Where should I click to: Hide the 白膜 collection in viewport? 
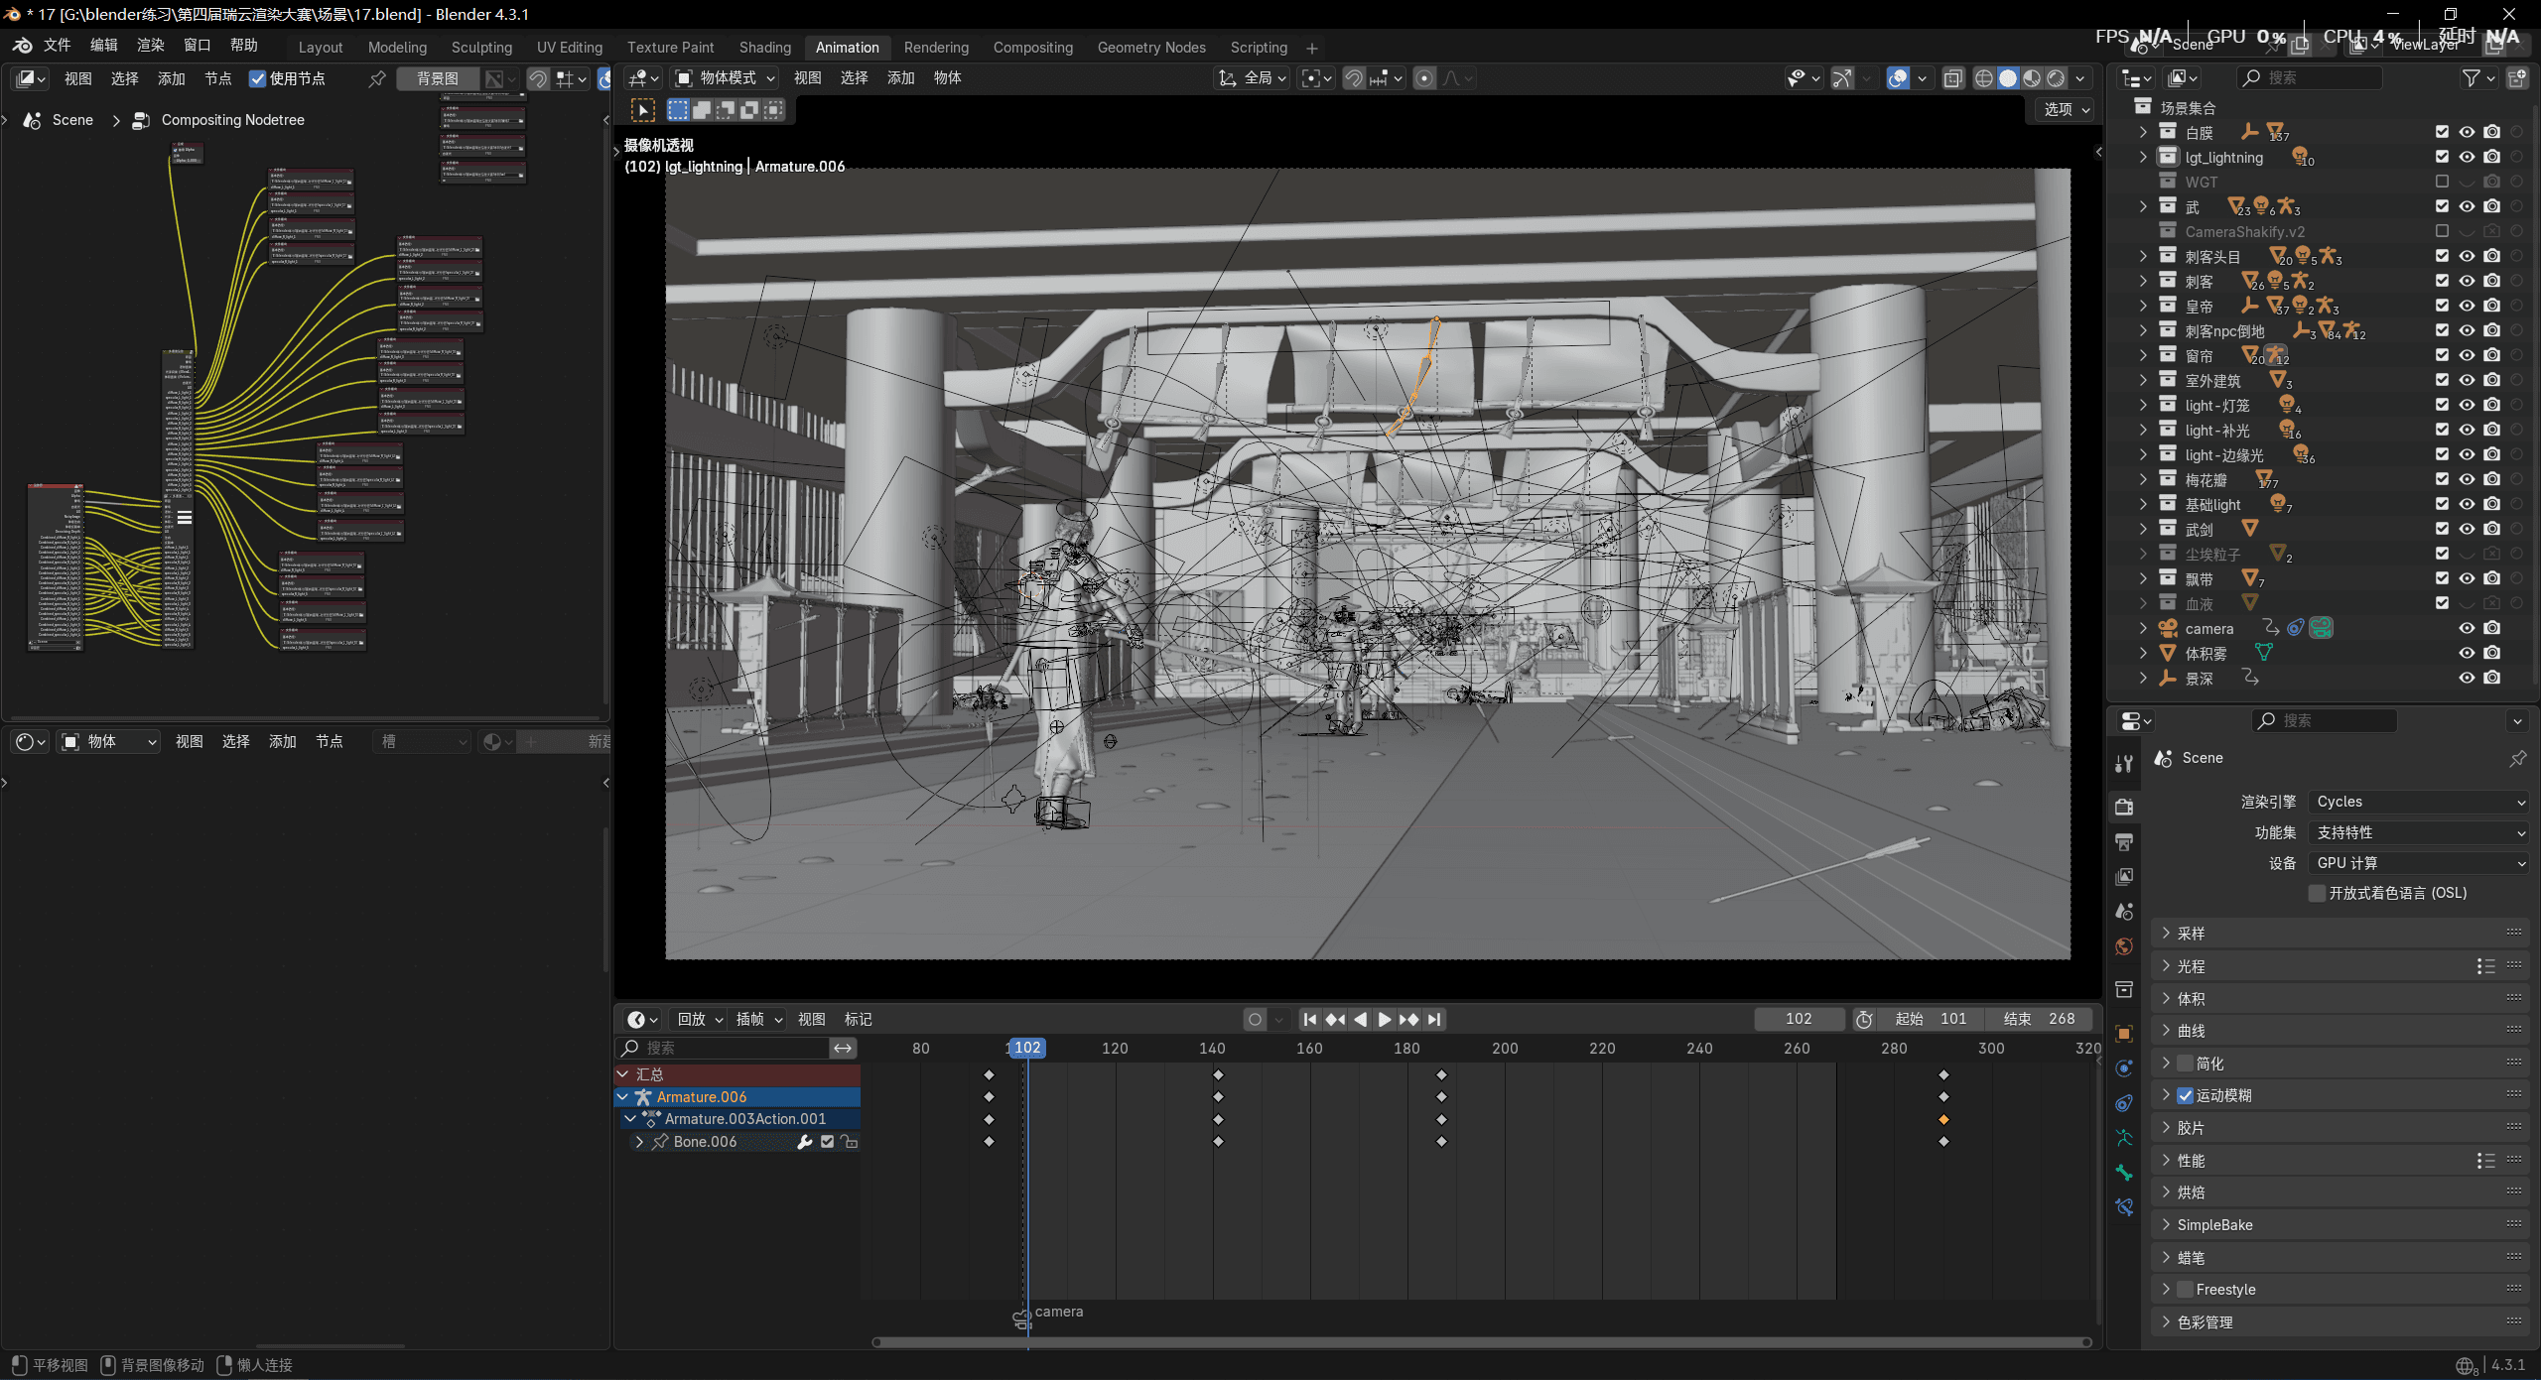2467,132
